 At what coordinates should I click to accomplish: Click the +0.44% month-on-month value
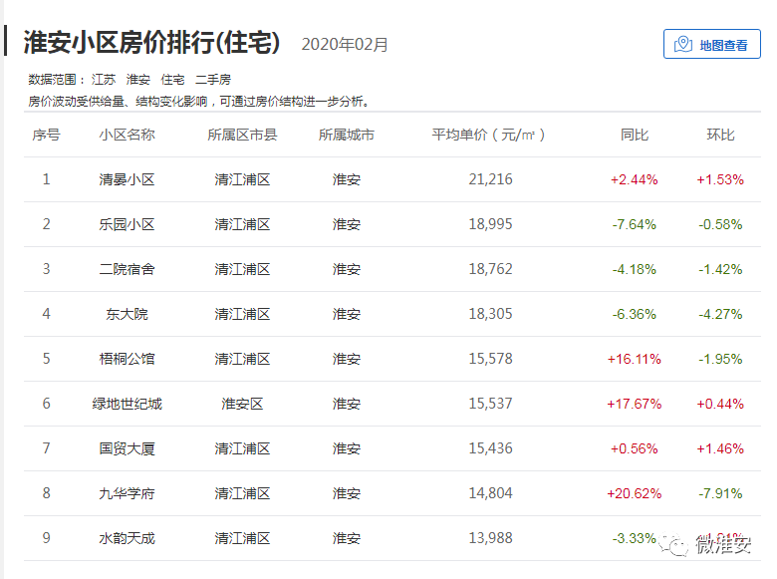[720, 404]
